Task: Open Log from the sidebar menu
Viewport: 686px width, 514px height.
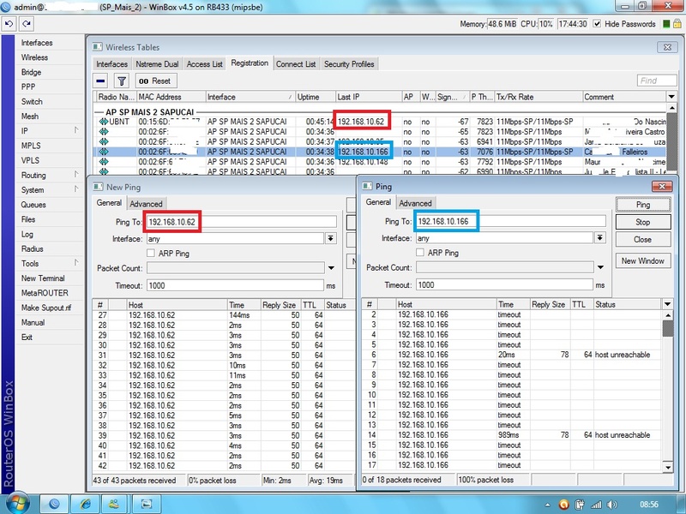Action: coord(27,234)
